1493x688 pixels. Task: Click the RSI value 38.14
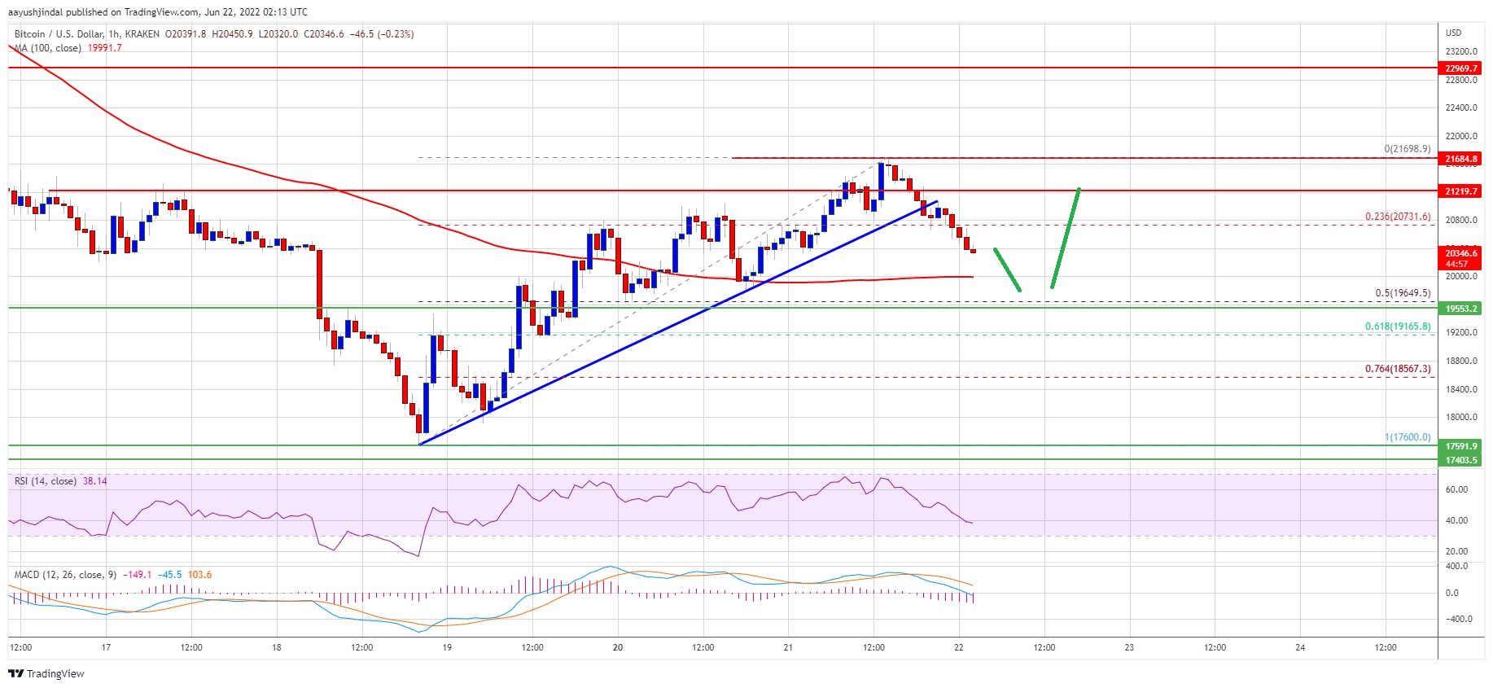coord(94,481)
